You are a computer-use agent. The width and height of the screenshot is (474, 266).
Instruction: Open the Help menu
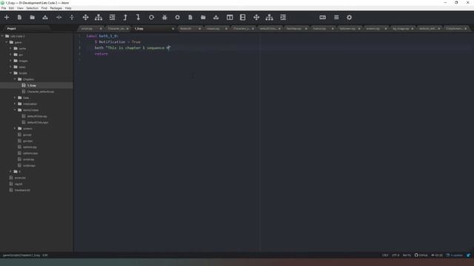(x=68, y=8)
